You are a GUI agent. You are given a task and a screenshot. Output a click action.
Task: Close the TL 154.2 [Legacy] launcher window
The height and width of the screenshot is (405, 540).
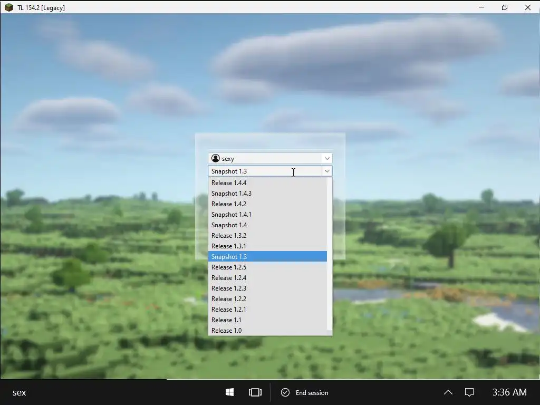click(527, 7)
